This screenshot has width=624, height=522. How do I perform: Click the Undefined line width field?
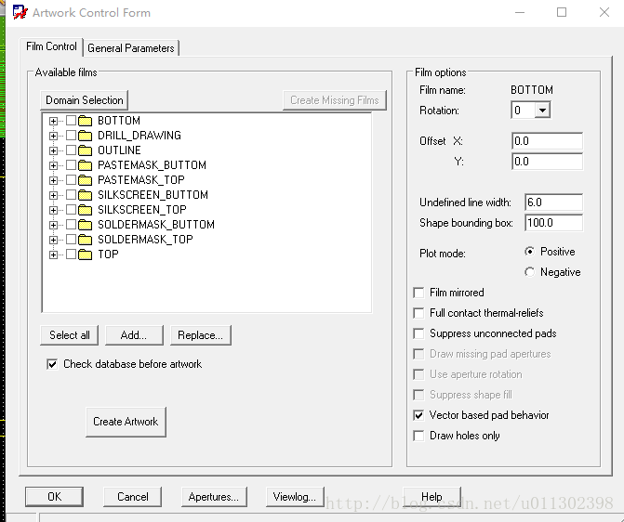pos(552,202)
